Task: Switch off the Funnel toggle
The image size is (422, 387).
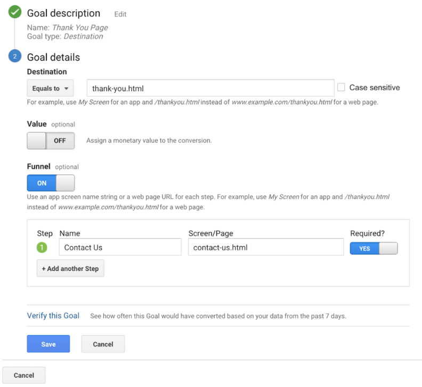Action: click(51, 183)
